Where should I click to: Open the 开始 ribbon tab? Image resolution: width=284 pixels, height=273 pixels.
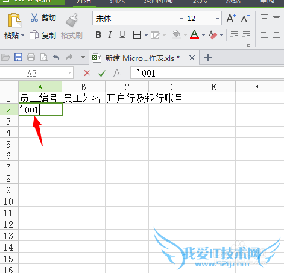click(84, 2)
